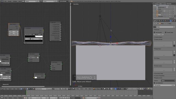Image resolution: width=176 pixels, height=99 pixels.
Task: Enable Use Subdivision checkbox
Action: click(155, 83)
